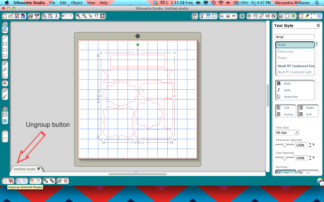This screenshot has width=324, height=202.
Task: Open the Silhouette online store icon
Action: (5, 121)
